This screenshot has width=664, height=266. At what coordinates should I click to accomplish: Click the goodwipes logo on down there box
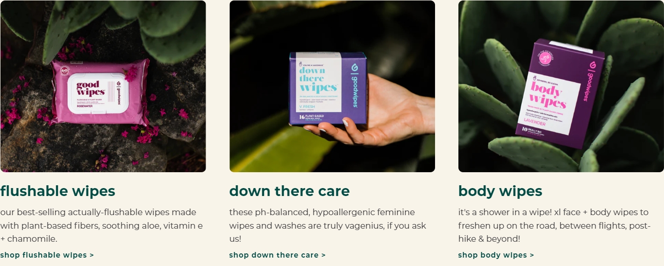(354, 85)
